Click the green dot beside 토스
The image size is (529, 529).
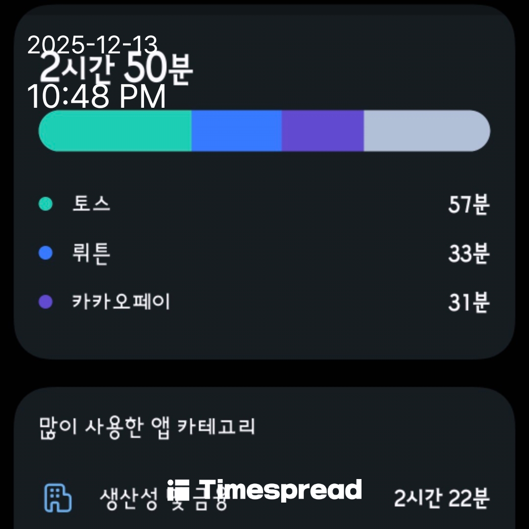(x=46, y=204)
